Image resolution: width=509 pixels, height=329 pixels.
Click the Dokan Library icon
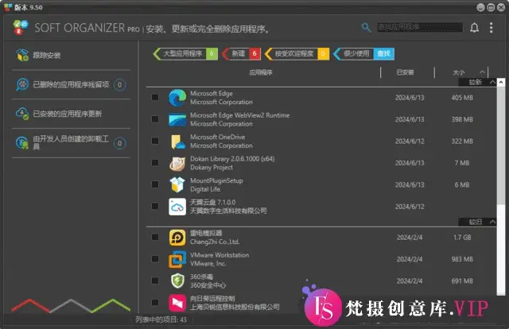(x=177, y=163)
